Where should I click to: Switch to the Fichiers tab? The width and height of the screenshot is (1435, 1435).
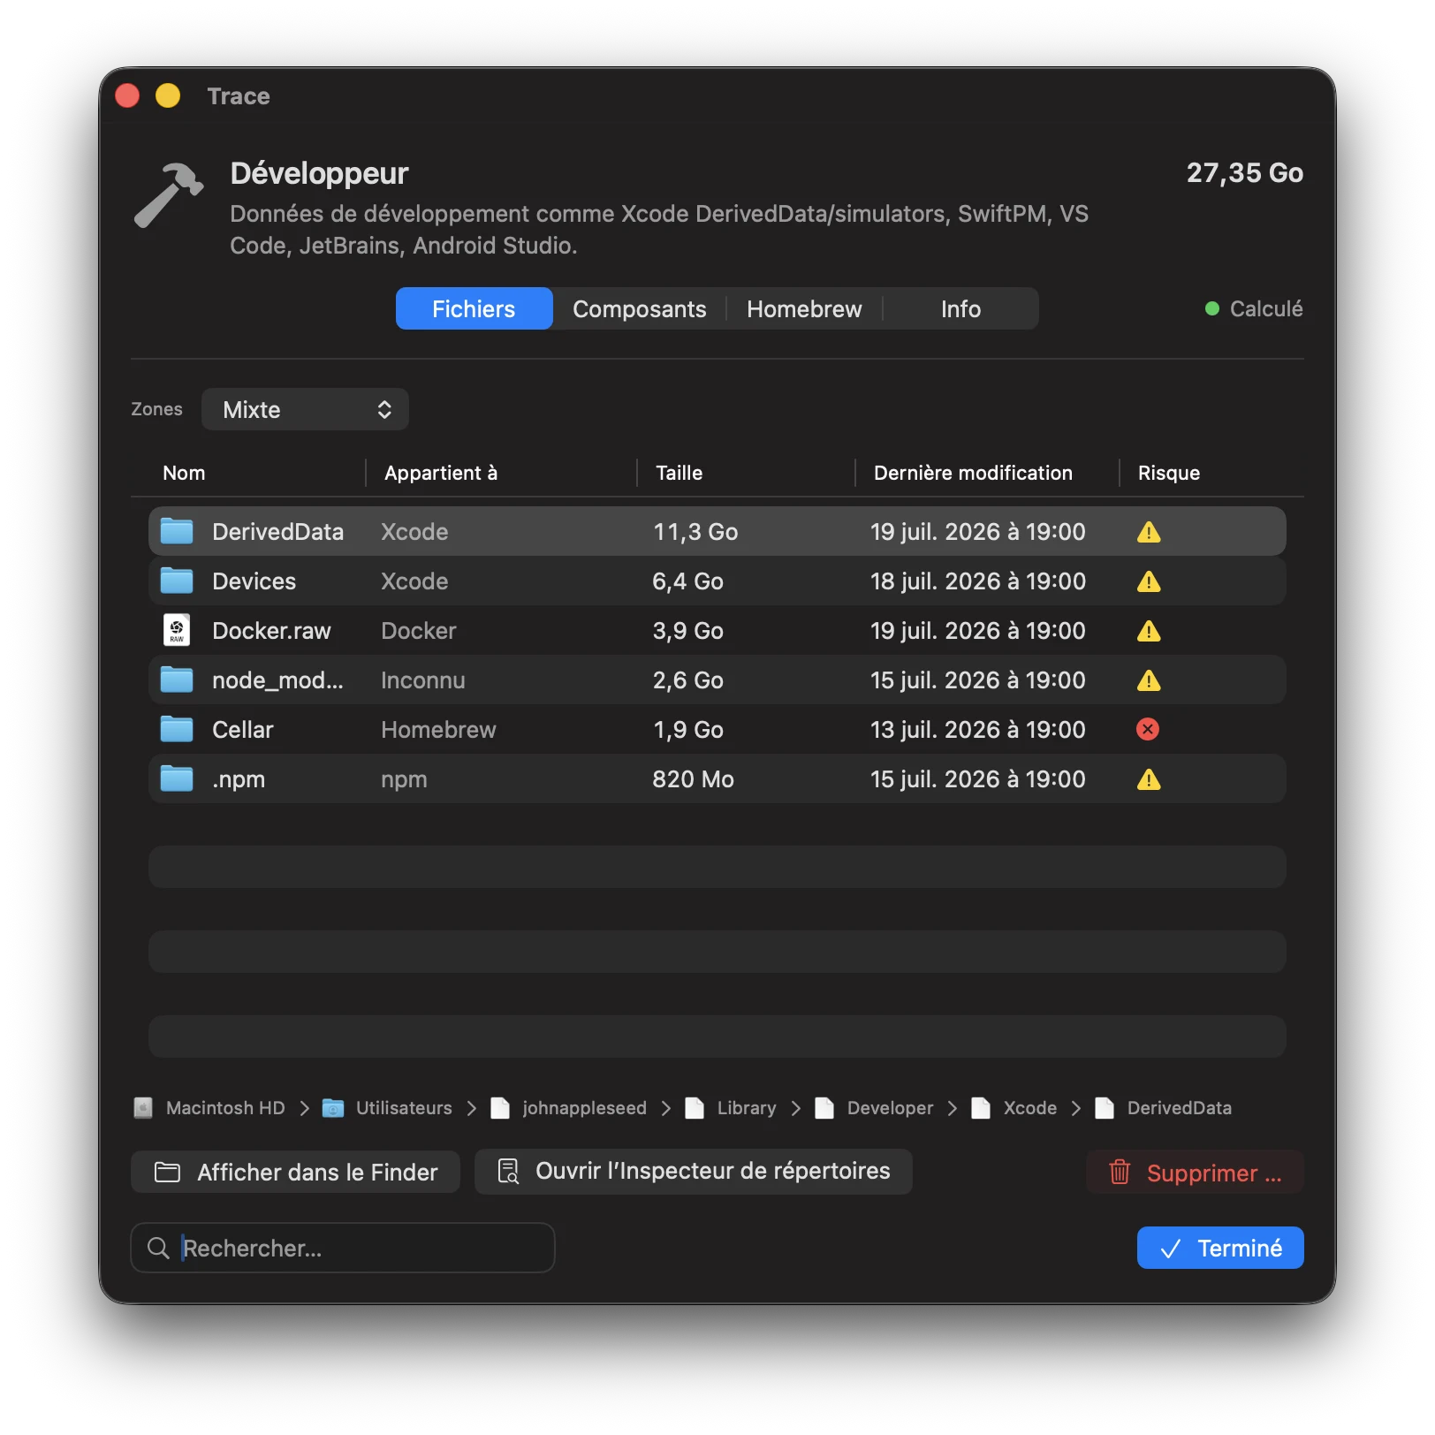tap(474, 308)
